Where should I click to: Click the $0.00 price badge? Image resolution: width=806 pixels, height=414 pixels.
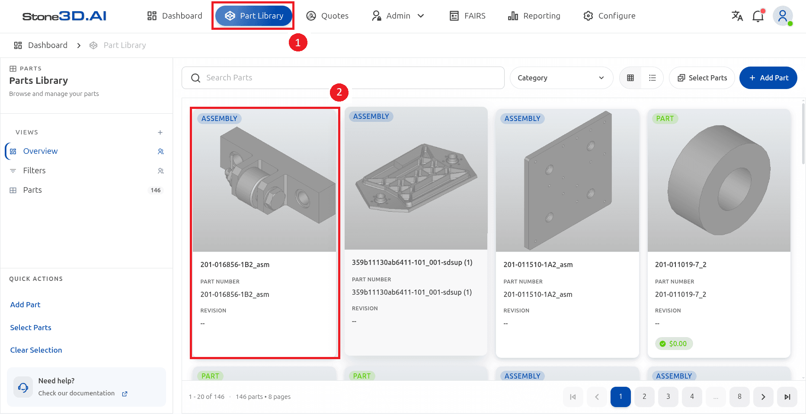(x=674, y=344)
